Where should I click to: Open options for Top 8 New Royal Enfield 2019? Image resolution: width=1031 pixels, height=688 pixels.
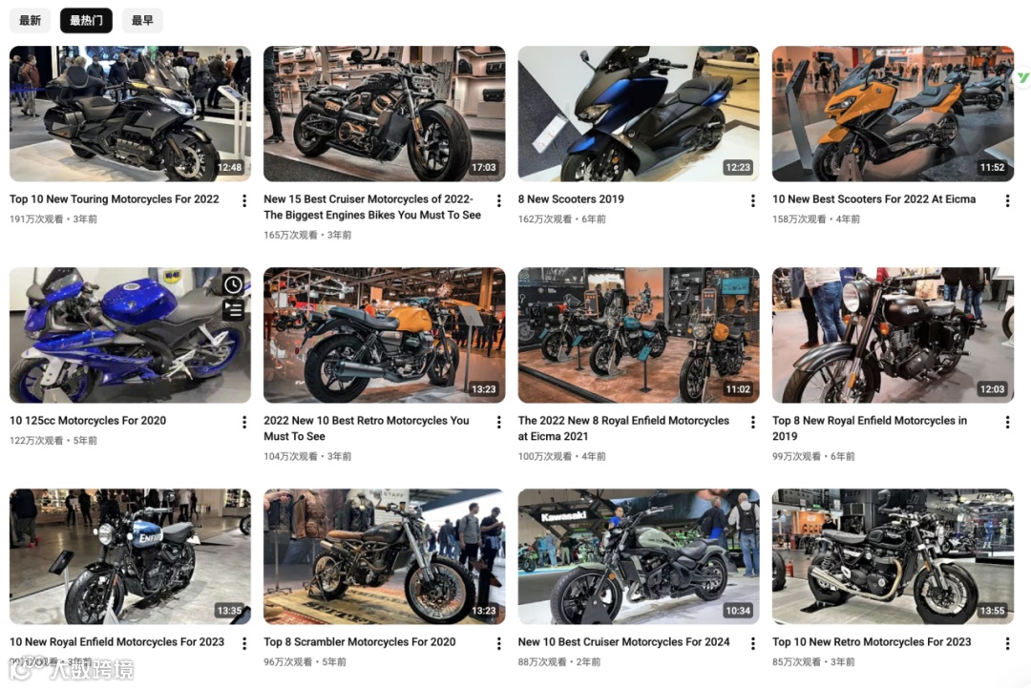[1007, 422]
